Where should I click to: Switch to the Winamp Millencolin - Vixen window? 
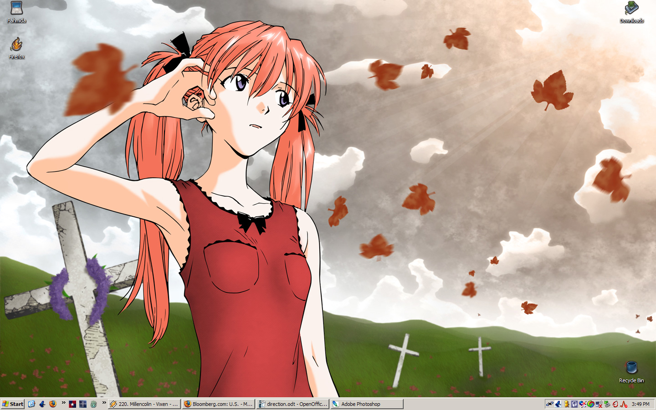pyautogui.click(x=144, y=404)
